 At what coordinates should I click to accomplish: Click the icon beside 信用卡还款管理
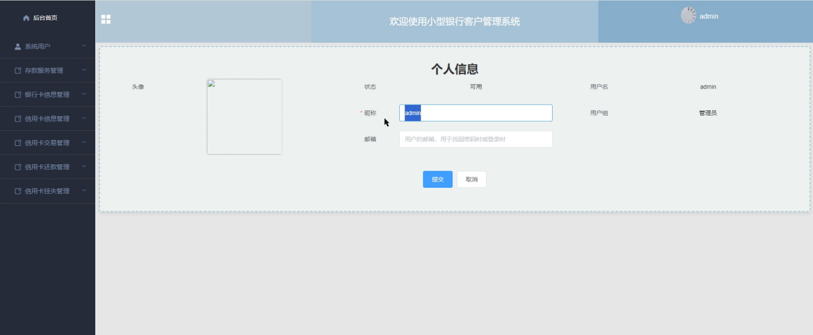tap(18, 167)
